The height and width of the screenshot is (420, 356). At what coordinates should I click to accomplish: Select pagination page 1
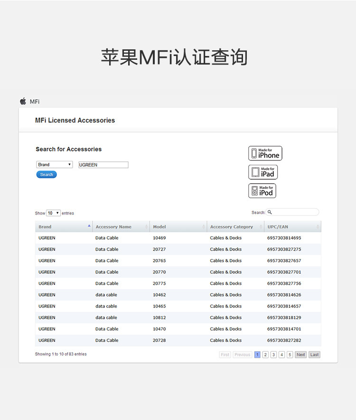pyautogui.click(x=257, y=355)
